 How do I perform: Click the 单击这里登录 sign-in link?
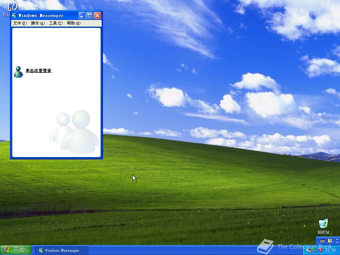click(39, 71)
